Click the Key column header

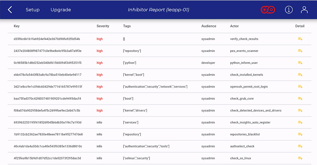coord(17,26)
